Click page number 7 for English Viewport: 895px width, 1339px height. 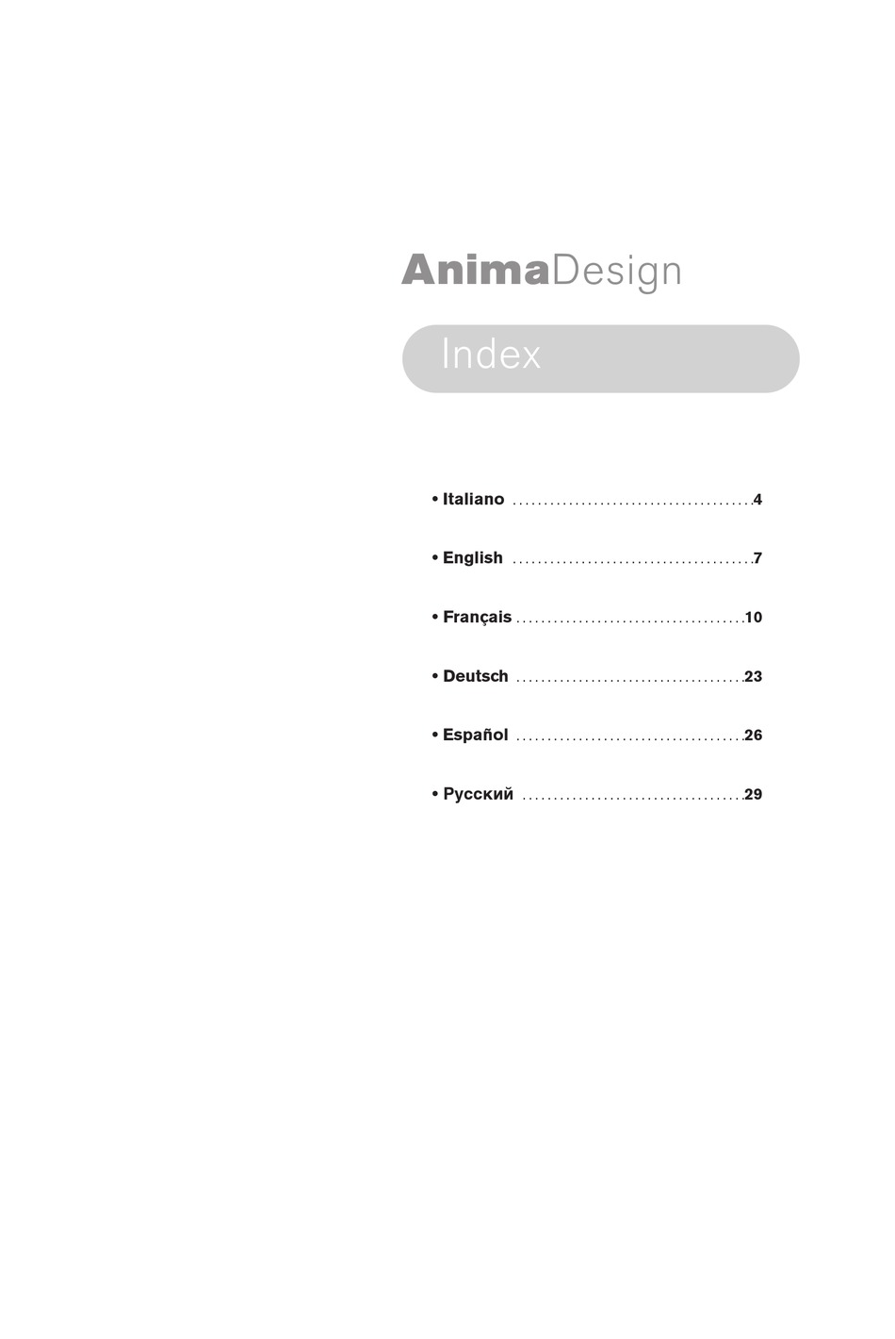point(757,558)
